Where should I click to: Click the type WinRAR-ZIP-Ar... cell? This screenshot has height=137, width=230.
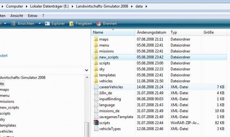(x=185, y=123)
